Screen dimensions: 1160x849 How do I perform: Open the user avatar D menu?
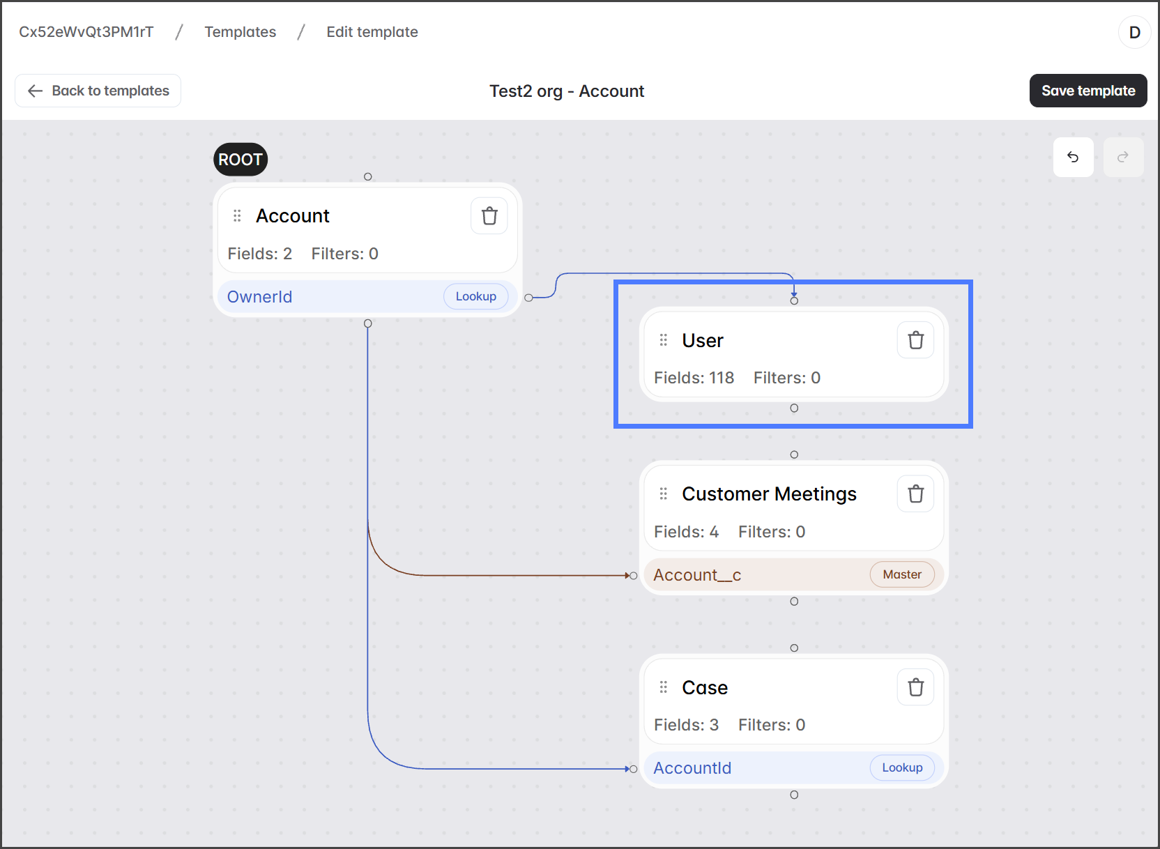(x=1134, y=32)
